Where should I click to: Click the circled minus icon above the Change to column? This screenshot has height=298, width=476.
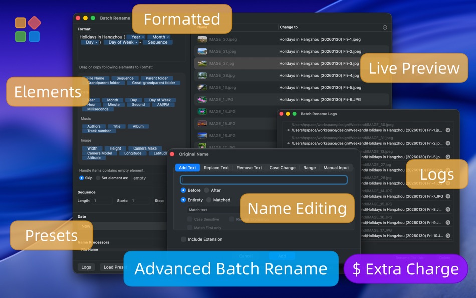point(385,27)
